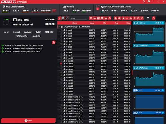
Task: Sort by the Max column header
Action: 128,23
